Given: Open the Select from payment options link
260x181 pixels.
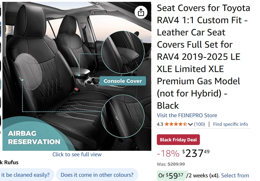Looking at the screenshot, I should [x=235, y=176].
